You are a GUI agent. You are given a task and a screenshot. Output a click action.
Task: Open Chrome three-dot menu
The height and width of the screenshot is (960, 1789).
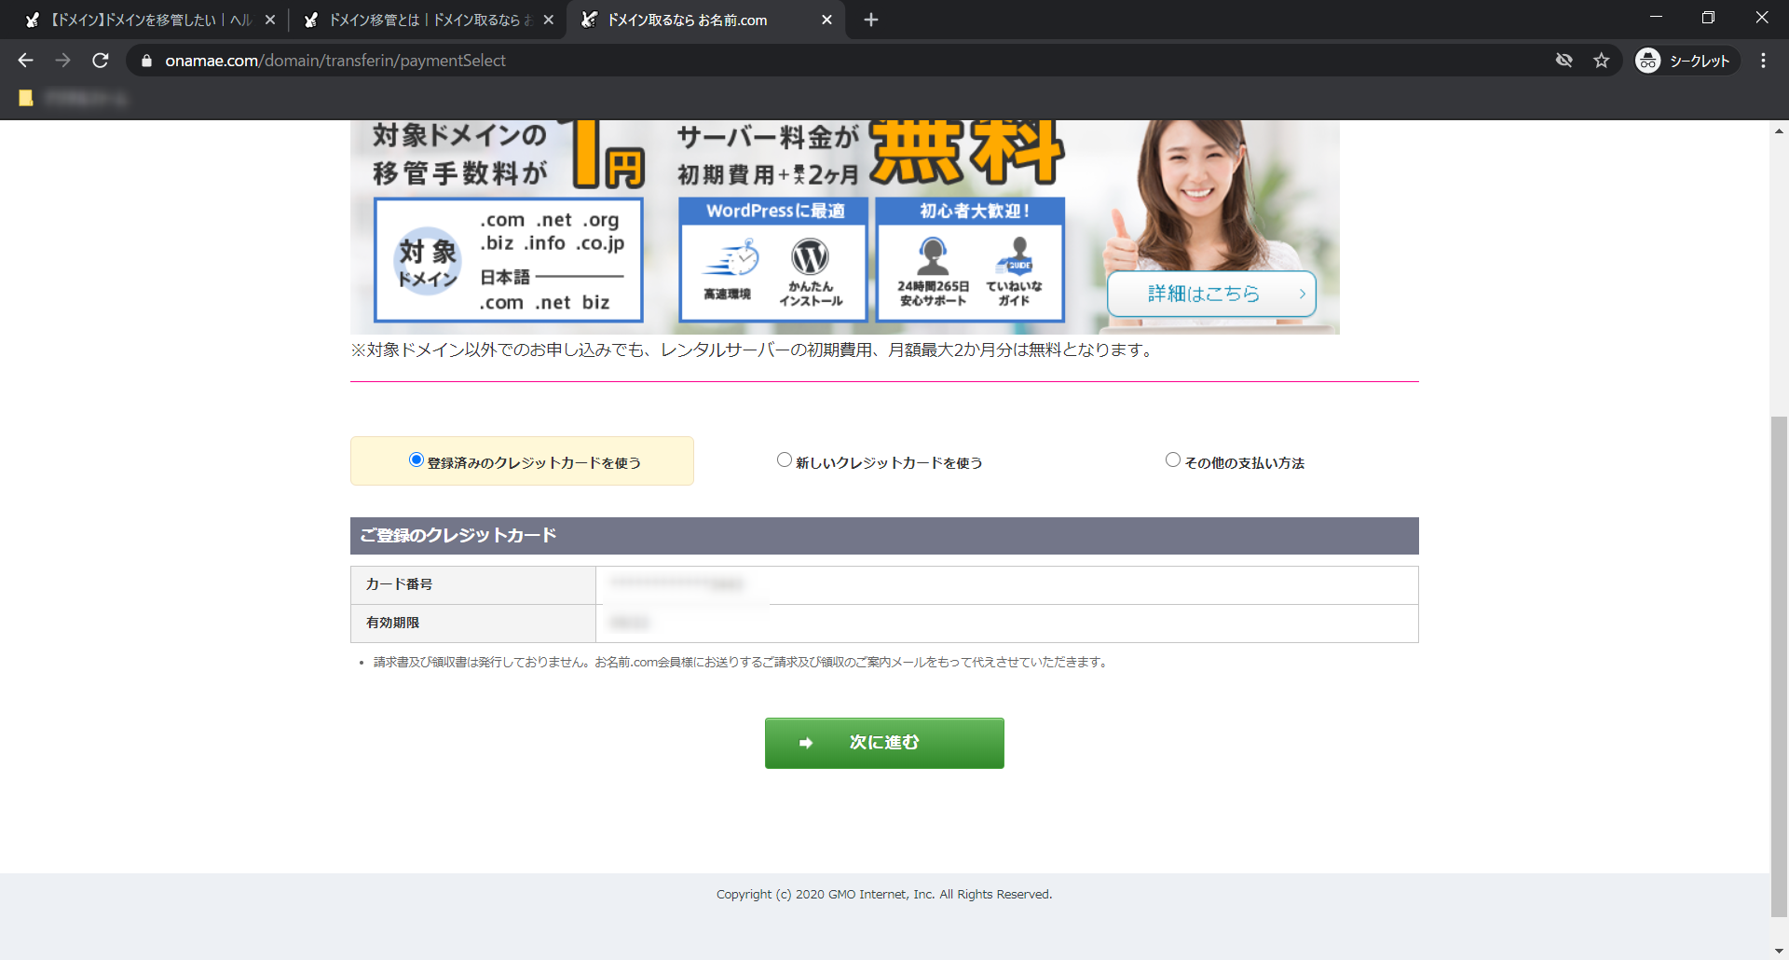(x=1763, y=61)
